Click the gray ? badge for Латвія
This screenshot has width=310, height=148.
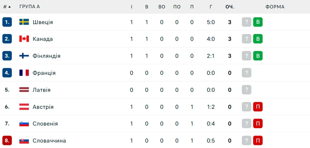coord(246,90)
